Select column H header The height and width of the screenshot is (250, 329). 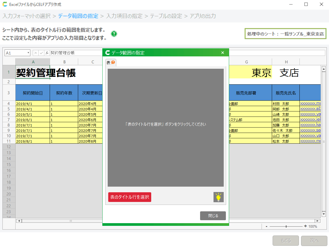(x=286, y=62)
